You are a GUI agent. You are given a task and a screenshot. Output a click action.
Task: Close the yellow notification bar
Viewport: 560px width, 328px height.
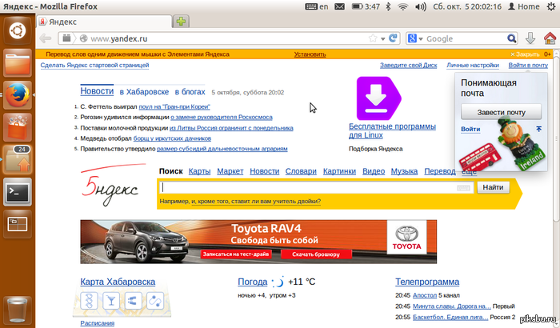[x=524, y=54]
